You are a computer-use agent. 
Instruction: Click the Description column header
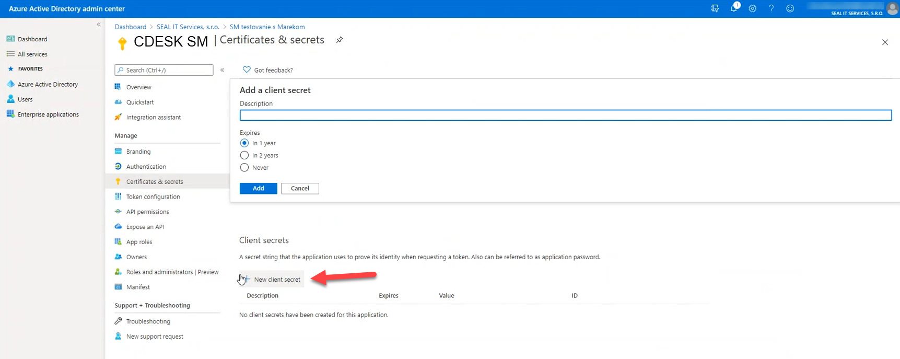pyautogui.click(x=263, y=296)
